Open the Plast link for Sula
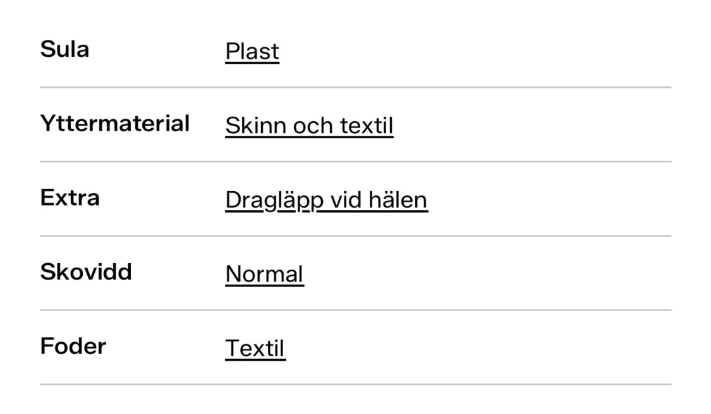The height and width of the screenshot is (414, 711). (252, 52)
